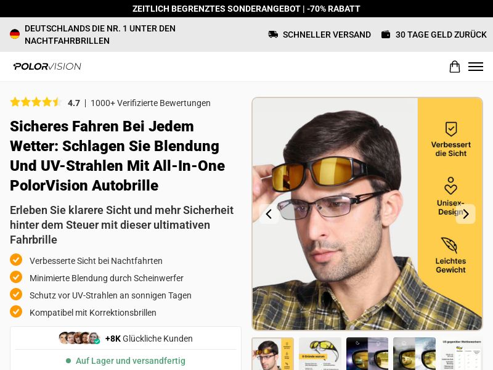Select the yellow glasses product thumbnail
Viewport: 493px width, 370px height.
(320, 353)
